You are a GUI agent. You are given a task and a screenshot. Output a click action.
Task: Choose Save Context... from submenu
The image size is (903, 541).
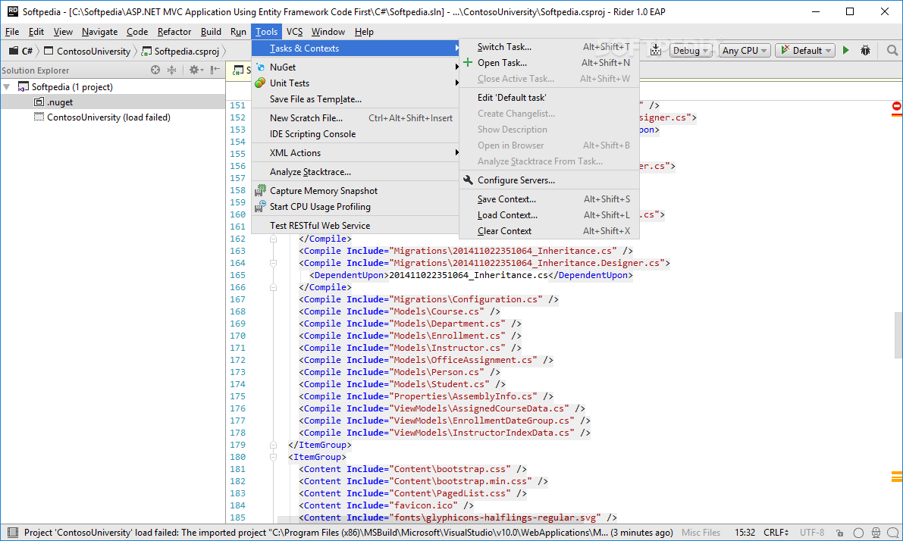[550, 199]
